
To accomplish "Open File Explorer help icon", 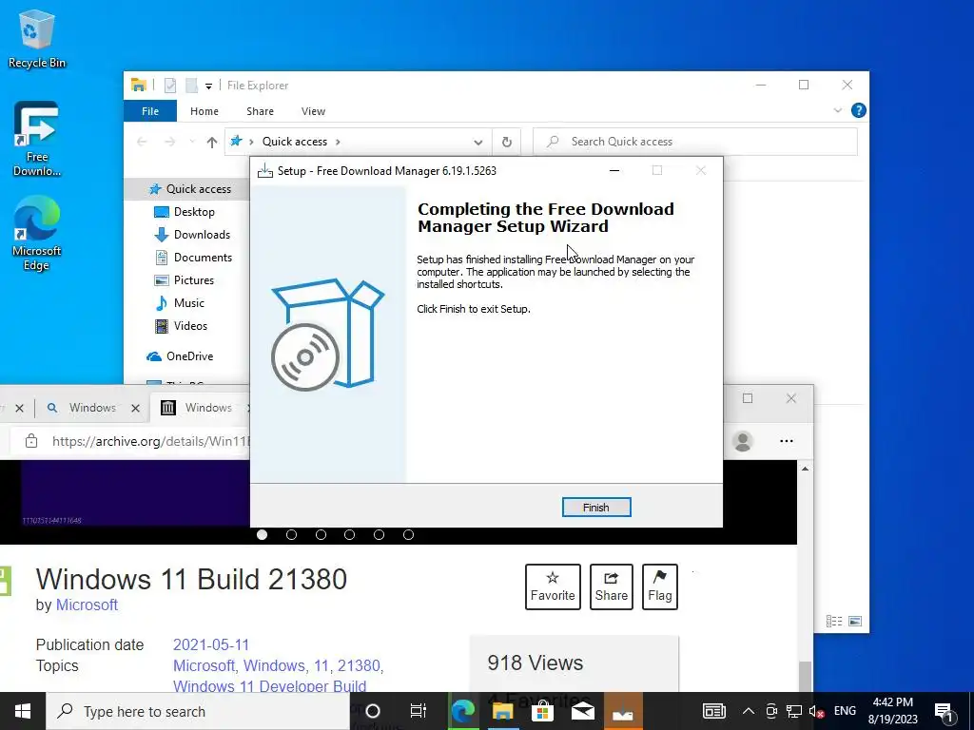I will pyautogui.click(x=859, y=110).
